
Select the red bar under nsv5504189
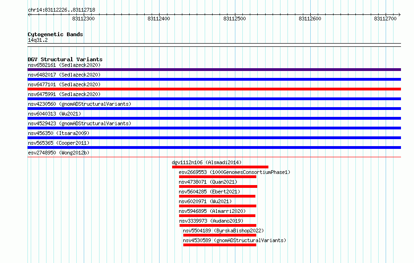click(x=220, y=235)
